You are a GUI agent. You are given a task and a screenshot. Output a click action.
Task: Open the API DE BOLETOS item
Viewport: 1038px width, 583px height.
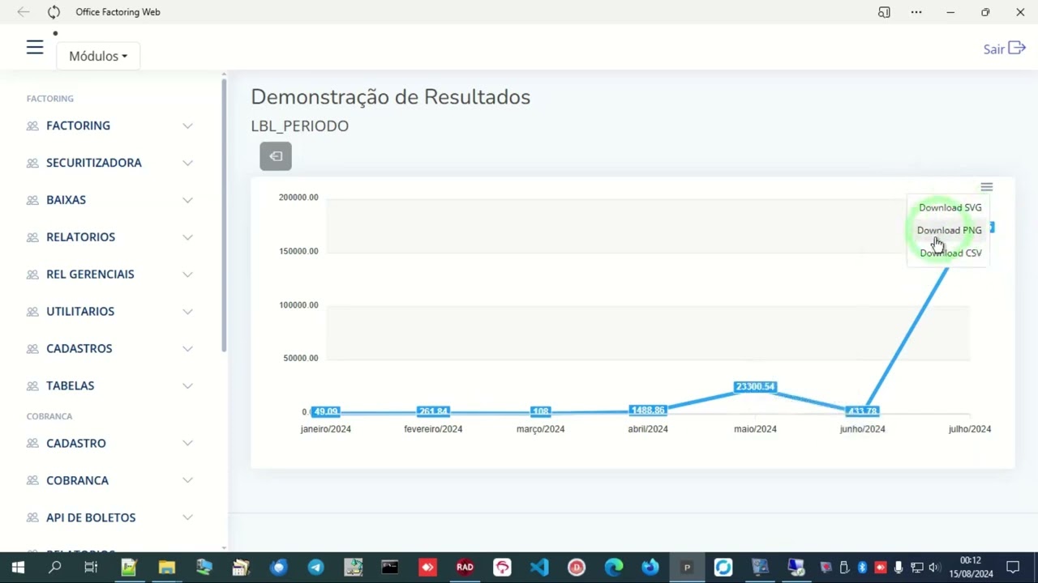pos(109,517)
